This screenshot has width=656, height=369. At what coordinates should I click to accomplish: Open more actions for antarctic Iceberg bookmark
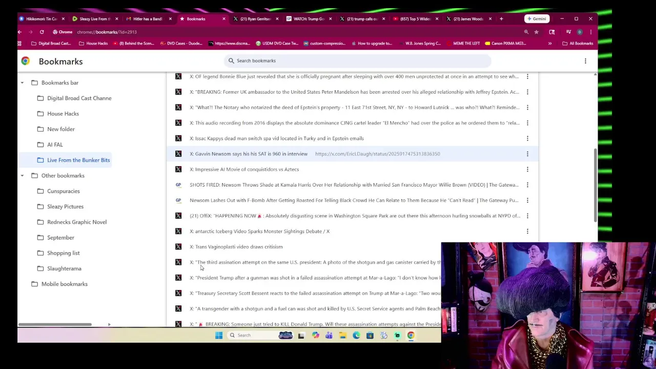click(x=527, y=231)
